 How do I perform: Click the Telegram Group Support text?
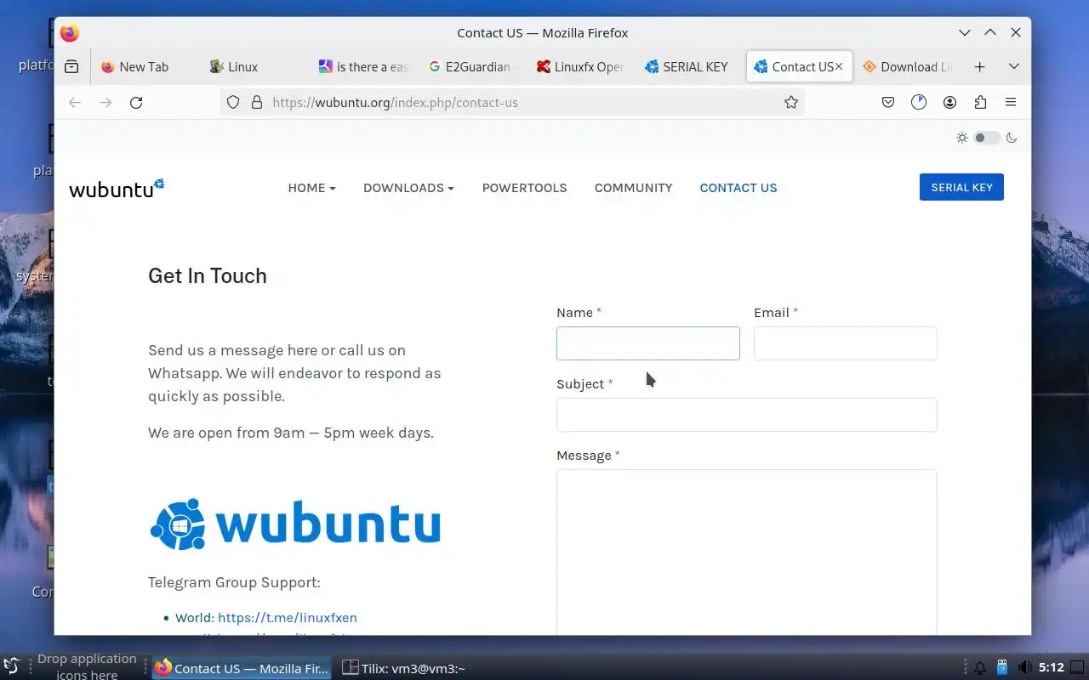pyautogui.click(x=234, y=582)
